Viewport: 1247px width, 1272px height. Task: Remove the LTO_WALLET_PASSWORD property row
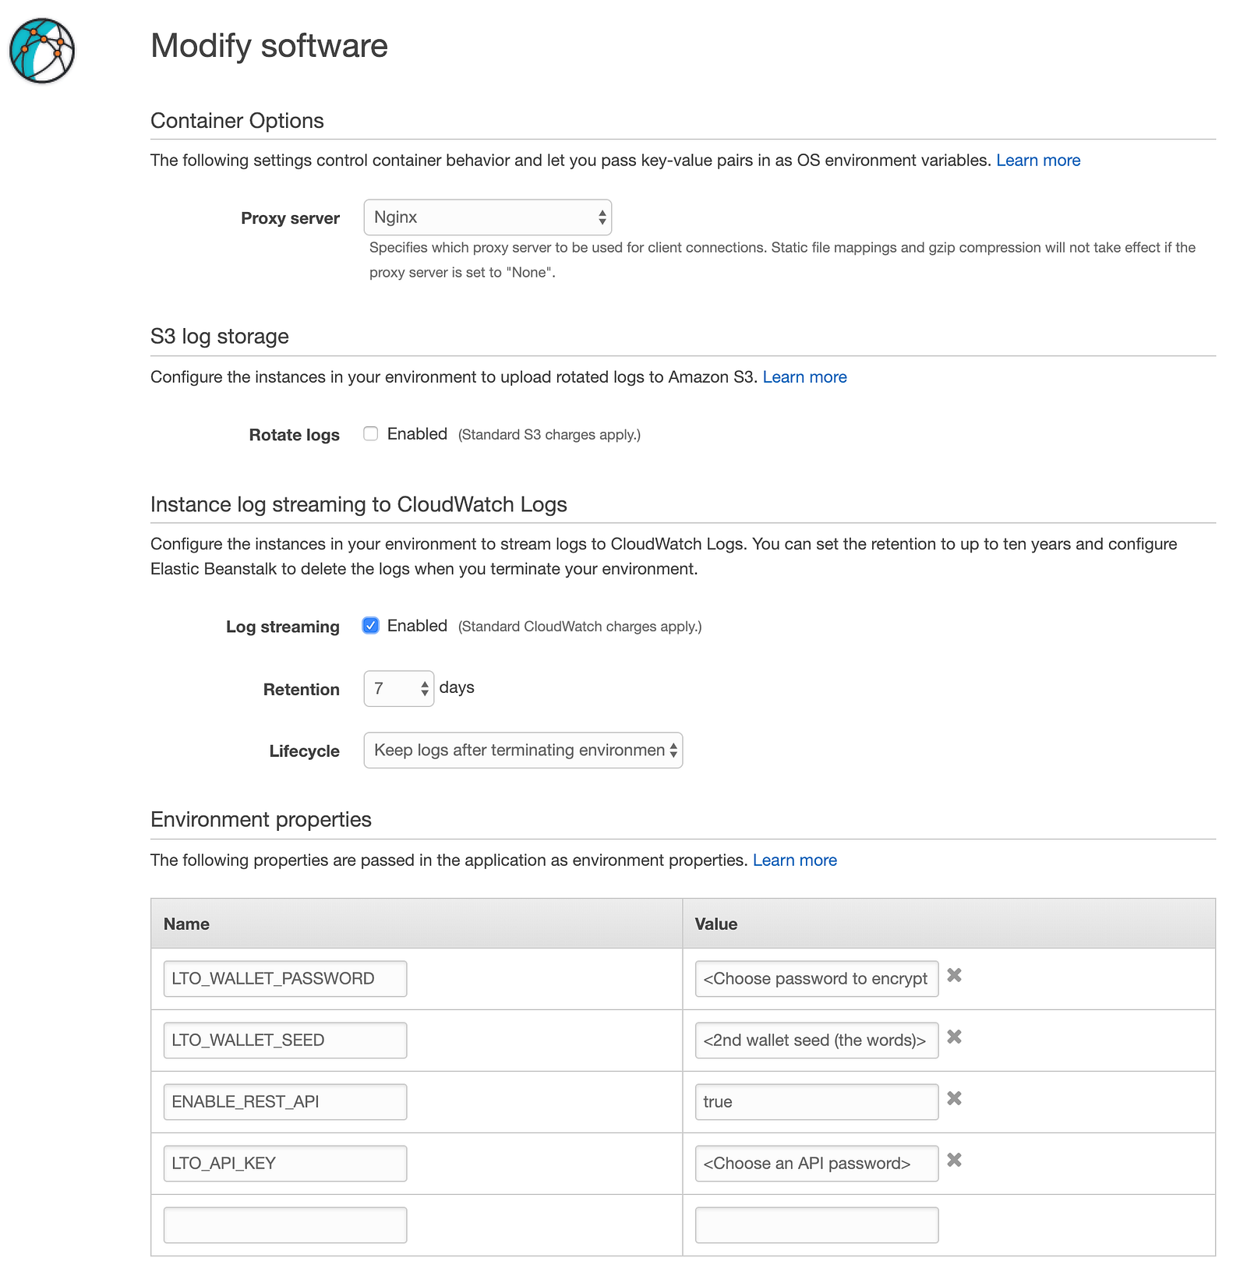[x=954, y=975]
